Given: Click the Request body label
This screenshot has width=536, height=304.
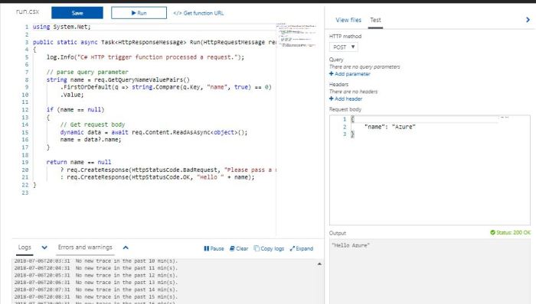Looking at the screenshot, I should [x=345, y=109].
